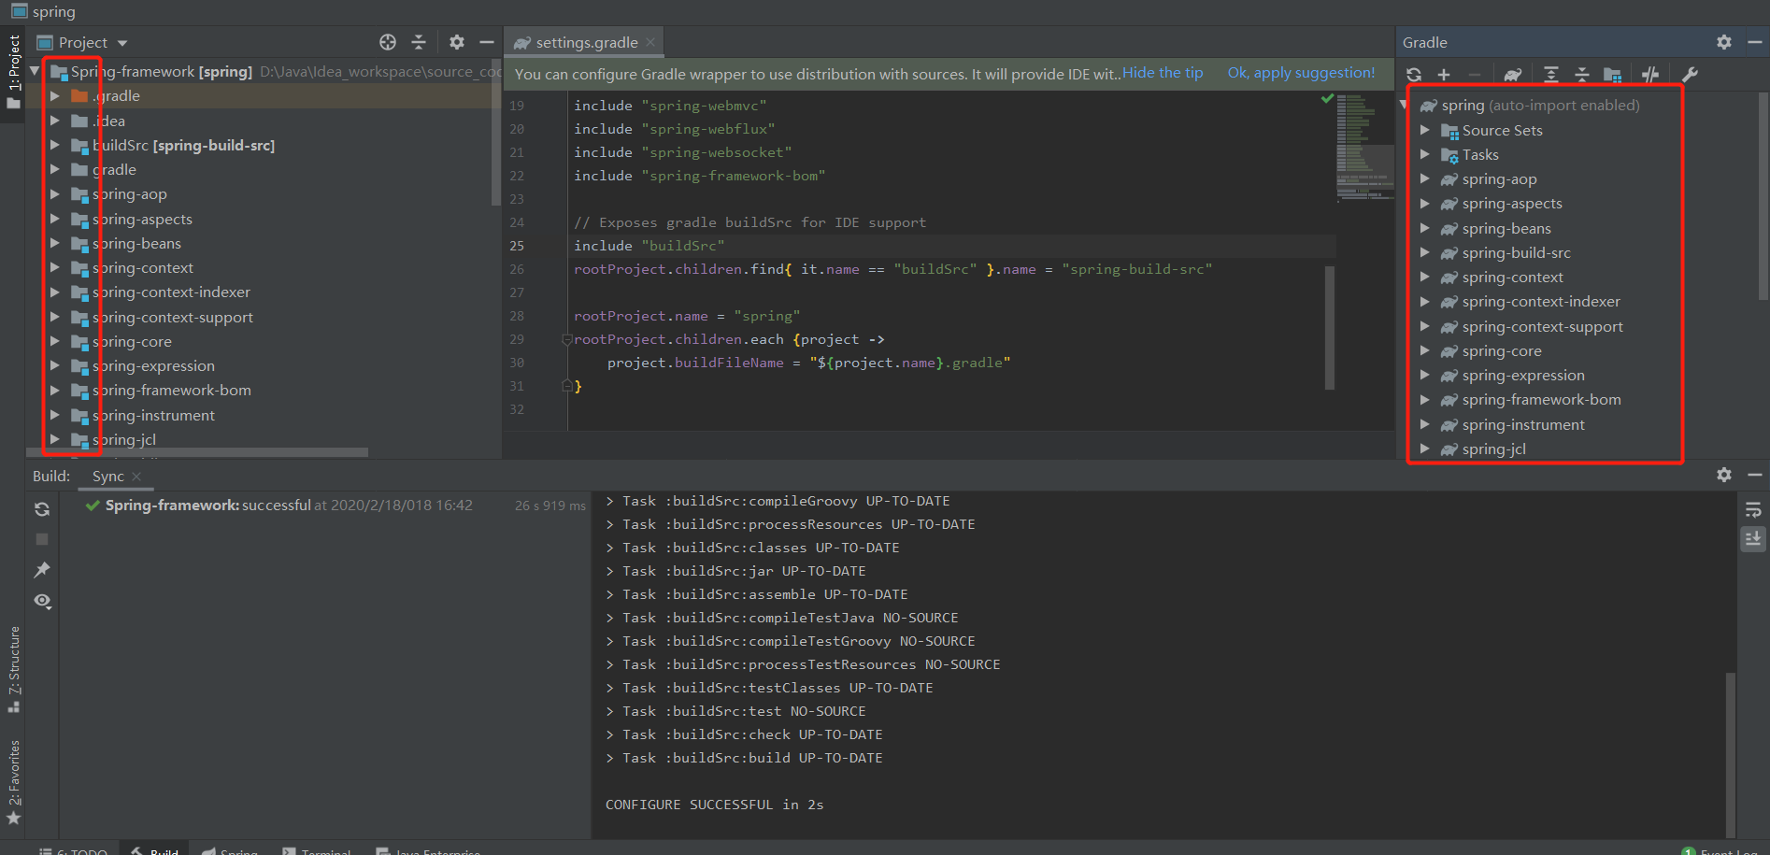Image resolution: width=1770 pixels, height=855 pixels.
Task: Expand the .gradle folder
Action: [54, 96]
